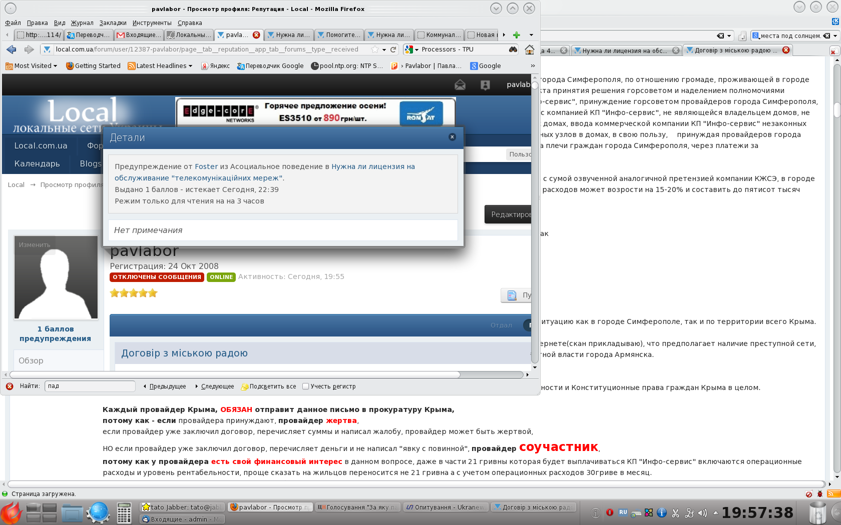Click the Edge-Core ES3510 banner ad
This screenshot has width=841, height=525.
(x=315, y=112)
